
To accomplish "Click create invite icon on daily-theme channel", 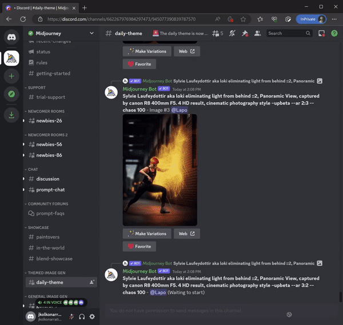I will coord(92,282).
